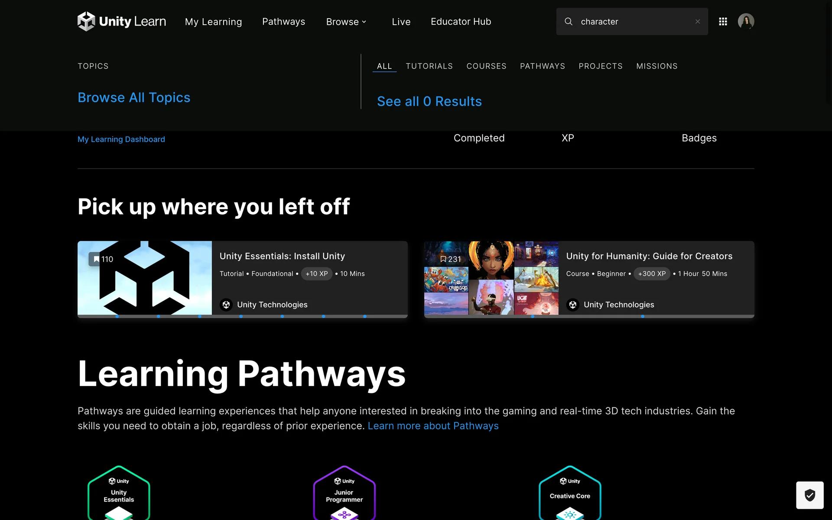Click the privacy shield icon
832x520 pixels.
[x=809, y=495]
